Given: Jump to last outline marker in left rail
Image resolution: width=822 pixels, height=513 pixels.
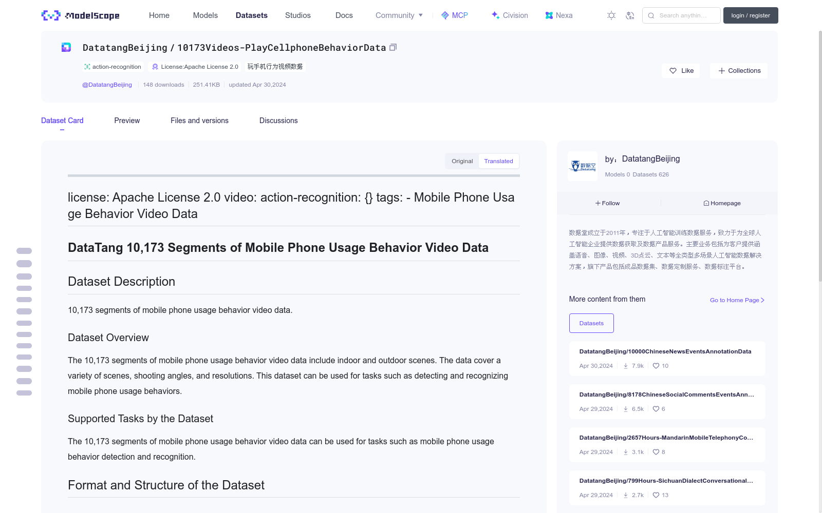Looking at the screenshot, I should (24, 393).
